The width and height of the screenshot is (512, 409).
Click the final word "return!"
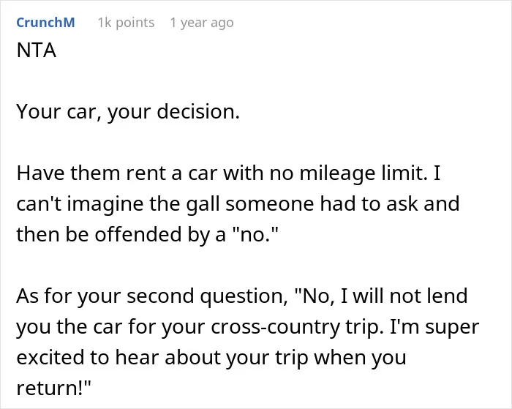pos(53,389)
